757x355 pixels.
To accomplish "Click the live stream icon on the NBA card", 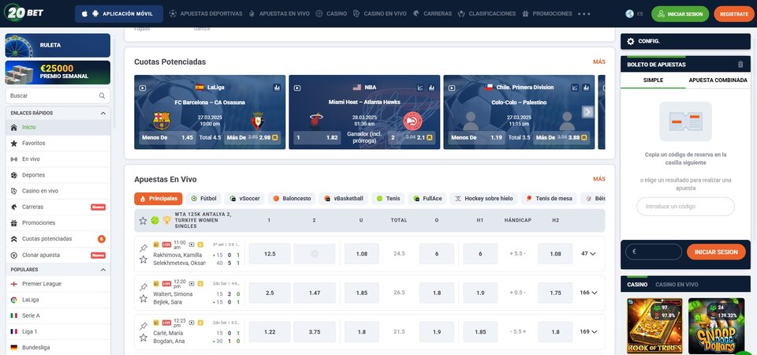I will 297,88.
